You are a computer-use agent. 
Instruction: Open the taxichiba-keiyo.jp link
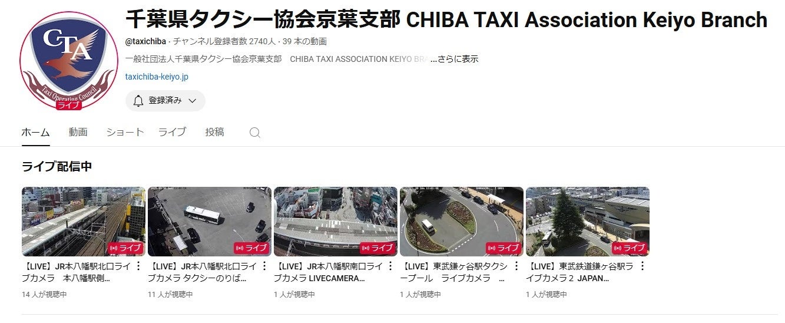[157, 77]
